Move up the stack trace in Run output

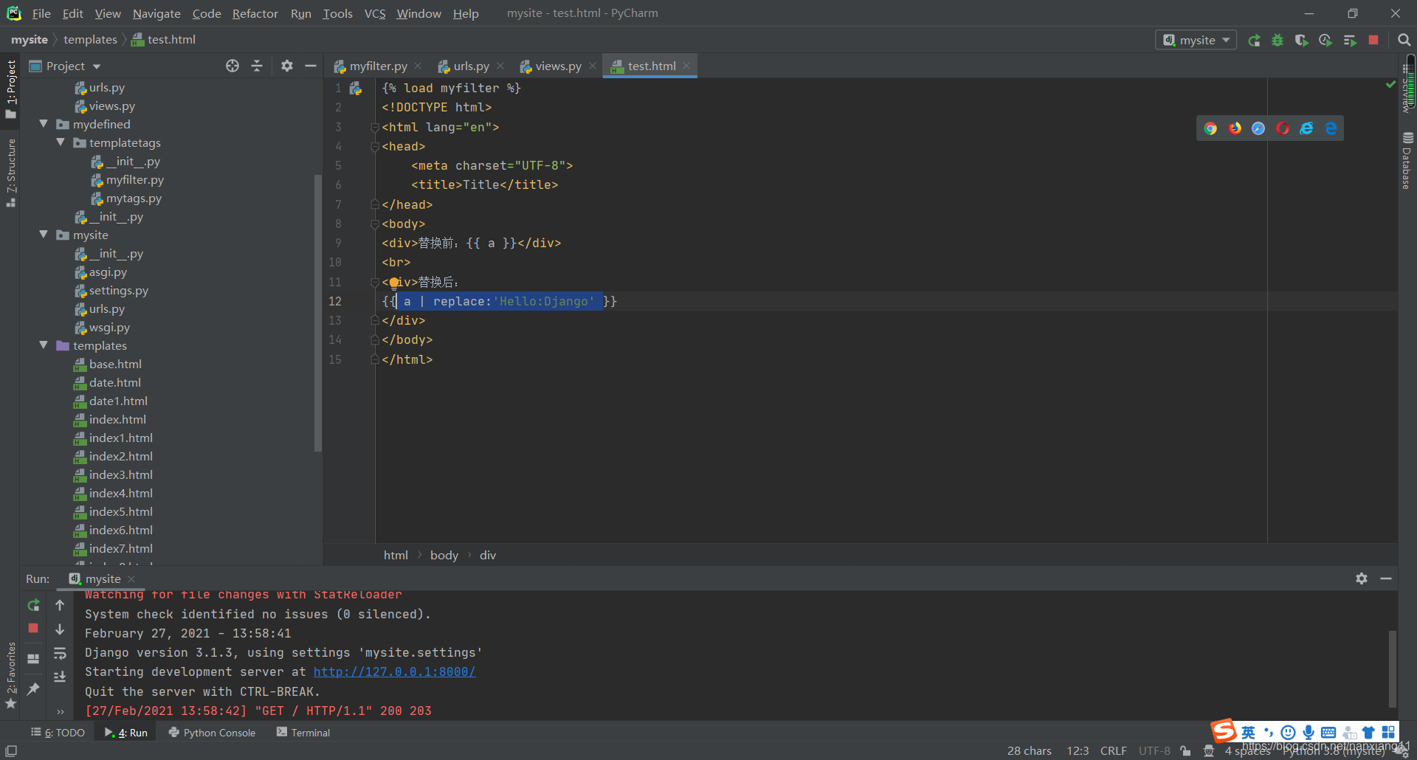60,605
